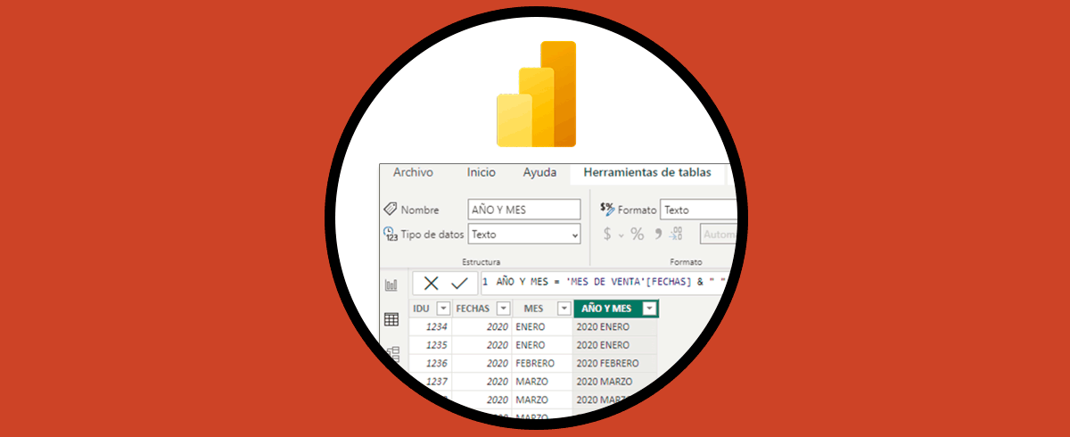1070x437 pixels.
Task: Click the FEBRERO cell in MES column
Action: click(x=542, y=363)
